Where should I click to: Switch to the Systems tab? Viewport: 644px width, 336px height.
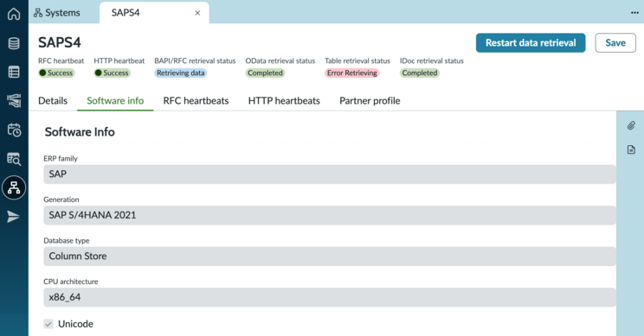[57, 13]
